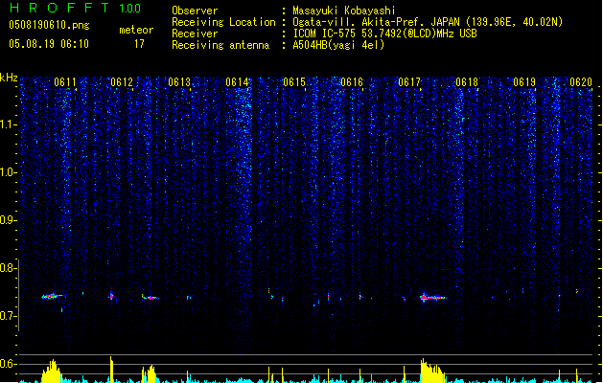Click the 0614 time marker
Image resolution: width=603 pixels, height=383 pixels.
pyautogui.click(x=237, y=82)
